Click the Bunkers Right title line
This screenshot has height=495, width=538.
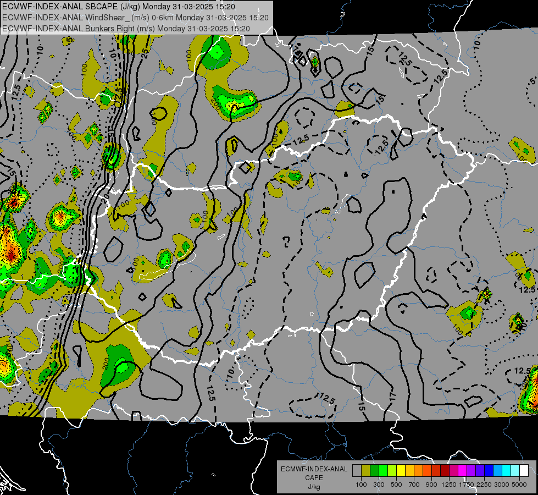[126, 29]
